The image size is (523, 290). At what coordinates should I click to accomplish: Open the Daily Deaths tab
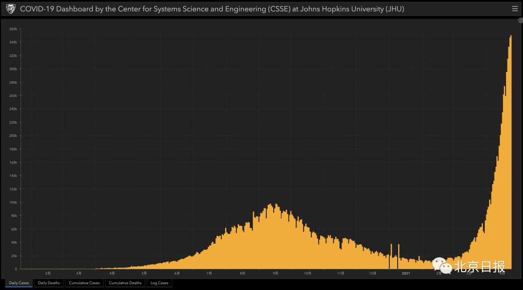49,283
